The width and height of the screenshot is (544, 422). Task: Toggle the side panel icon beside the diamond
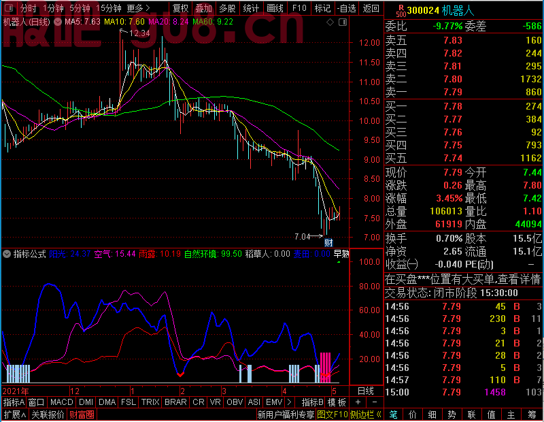pyautogui.click(x=343, y=22)
